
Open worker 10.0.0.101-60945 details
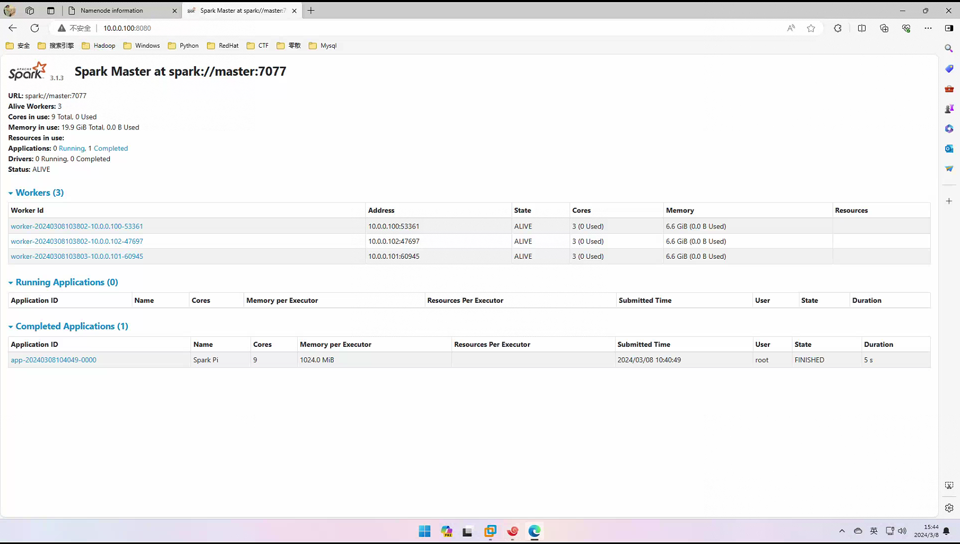pyautogui.click(x=77, y=256)
